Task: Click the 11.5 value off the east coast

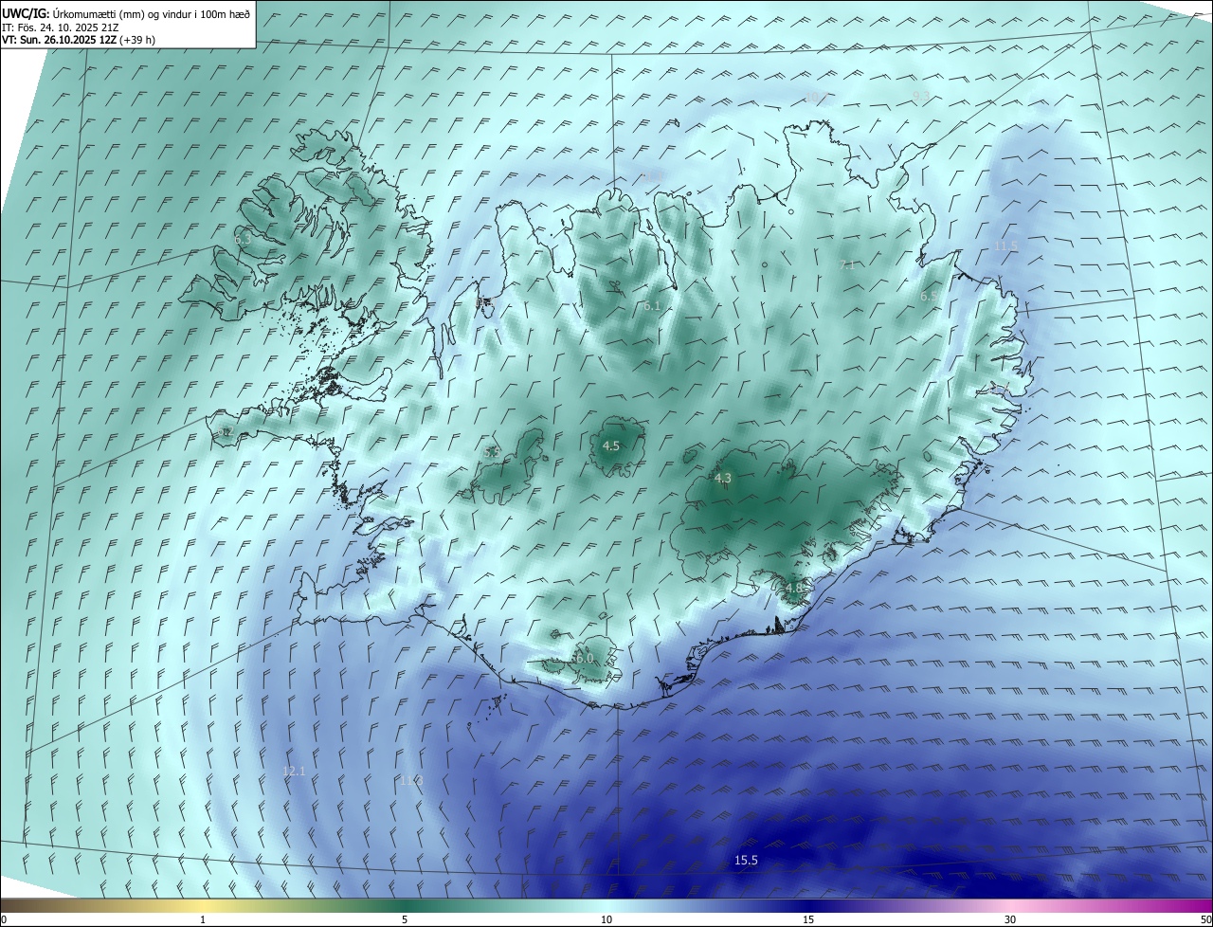Action: [x=1005, y=245]
